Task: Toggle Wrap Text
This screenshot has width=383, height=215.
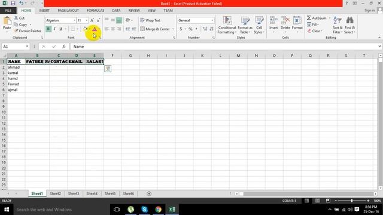Action: [x=150, y=20]
